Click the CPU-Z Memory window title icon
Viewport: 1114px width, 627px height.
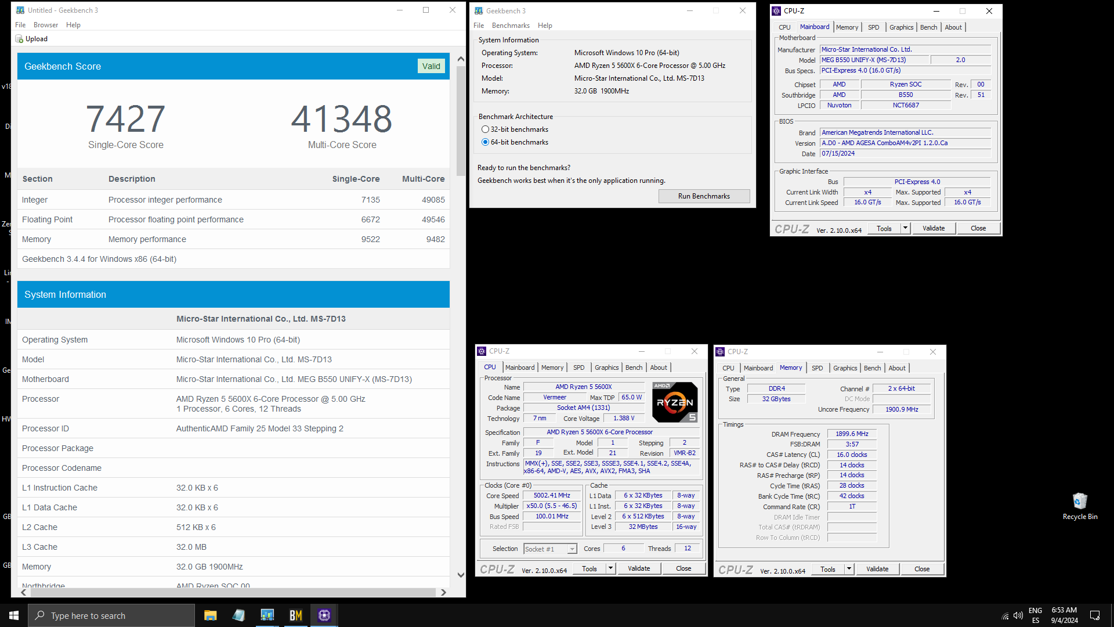click(x=720, y=352)
